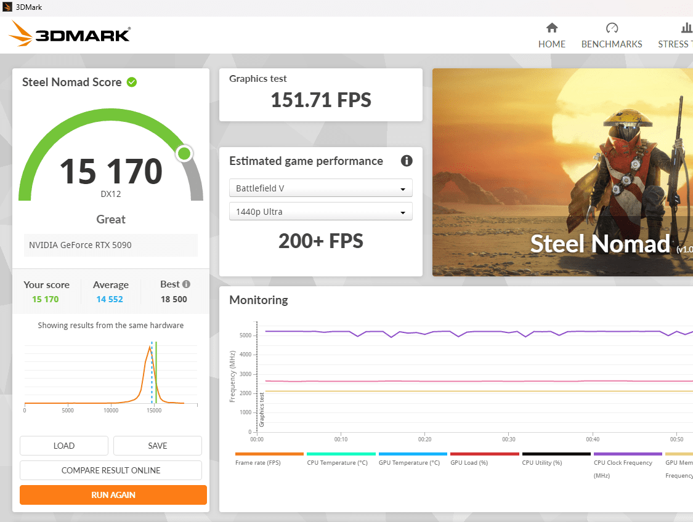Screen dimensions: 693x522
Task: Click the 'Great' rating label
Action: [x=111, y=220]
